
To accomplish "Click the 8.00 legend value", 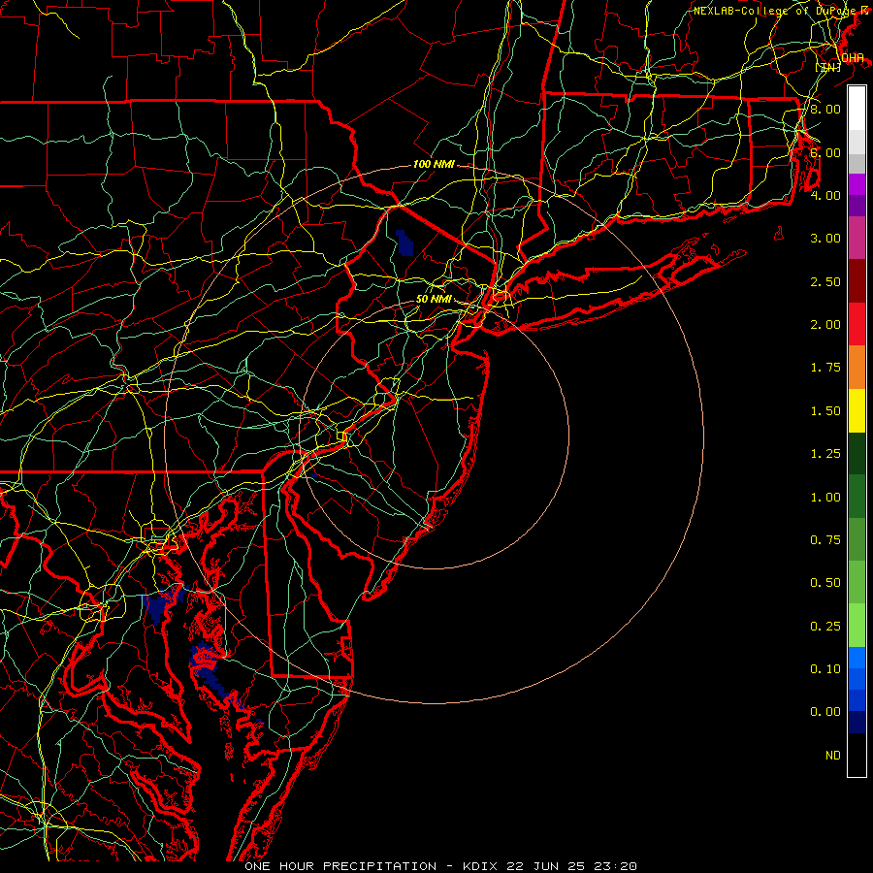I will [x=825, y=109].
